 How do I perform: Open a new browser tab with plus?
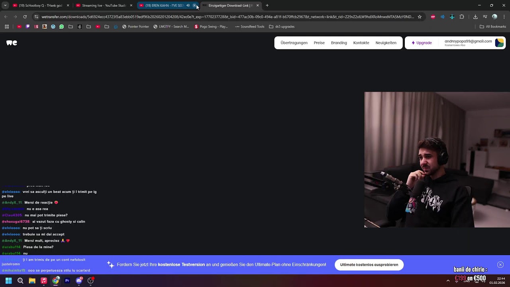(267, 6)
